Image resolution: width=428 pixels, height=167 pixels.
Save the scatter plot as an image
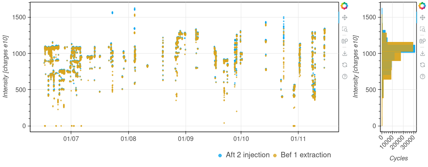pos(344,53)
